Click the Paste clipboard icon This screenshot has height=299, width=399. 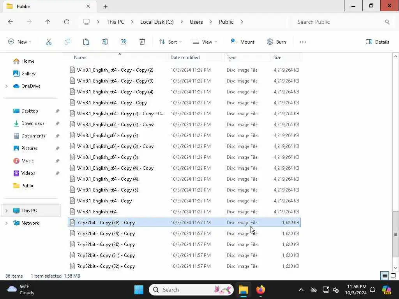tap(86, 42)
